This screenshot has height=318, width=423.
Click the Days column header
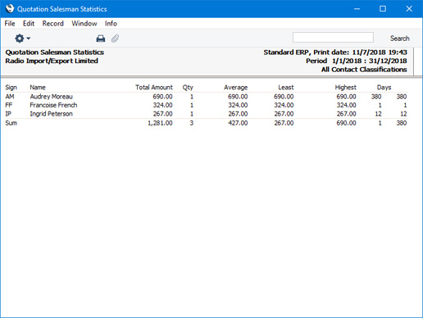pyautogui.click(x=384, y=88)
